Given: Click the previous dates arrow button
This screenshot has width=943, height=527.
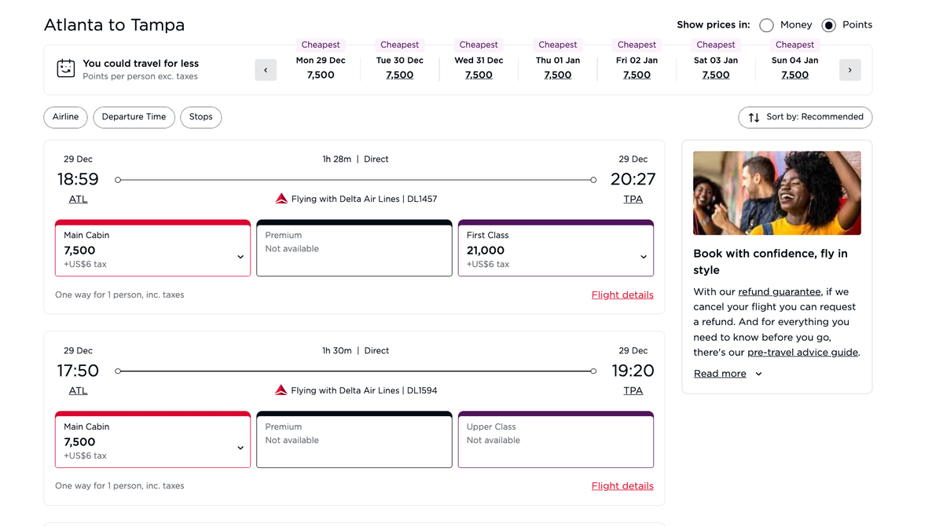Looking at the screenshot, I should pyautogui.click(x=266, y=70).
